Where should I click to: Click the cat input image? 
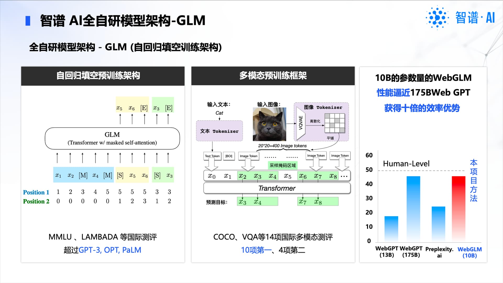click(x=269, y=124)
